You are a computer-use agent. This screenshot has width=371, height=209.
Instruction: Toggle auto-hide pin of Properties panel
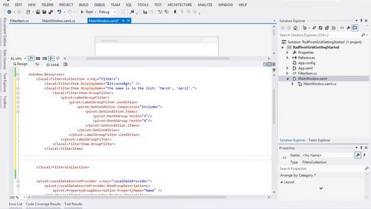pos(361,147)
